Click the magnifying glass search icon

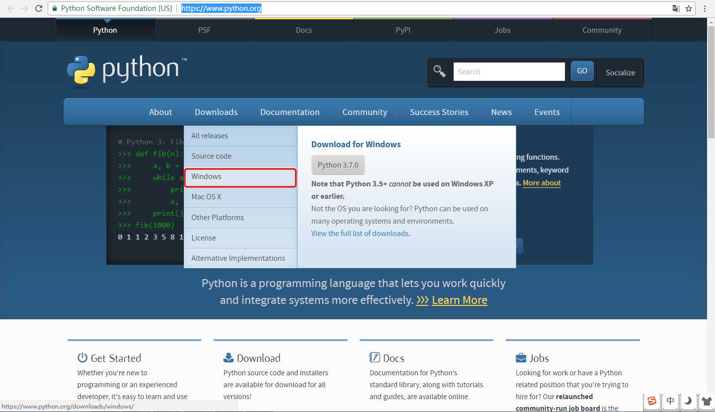pyautogui.click(x=439, y=71)
